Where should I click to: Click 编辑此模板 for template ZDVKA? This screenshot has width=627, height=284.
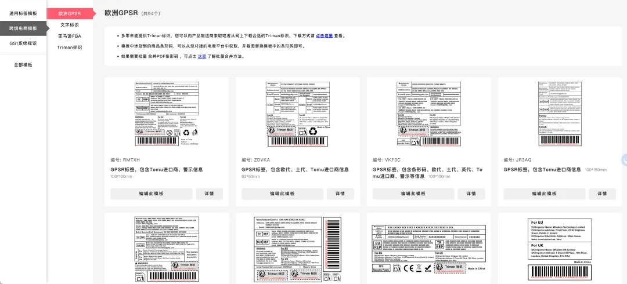282,194
